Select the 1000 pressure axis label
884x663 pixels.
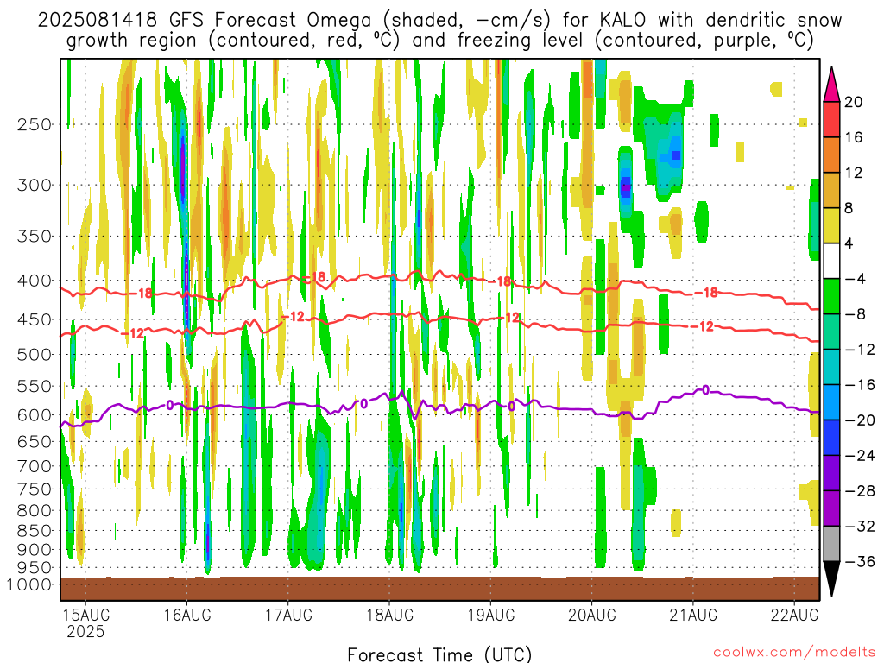[29, 584]
